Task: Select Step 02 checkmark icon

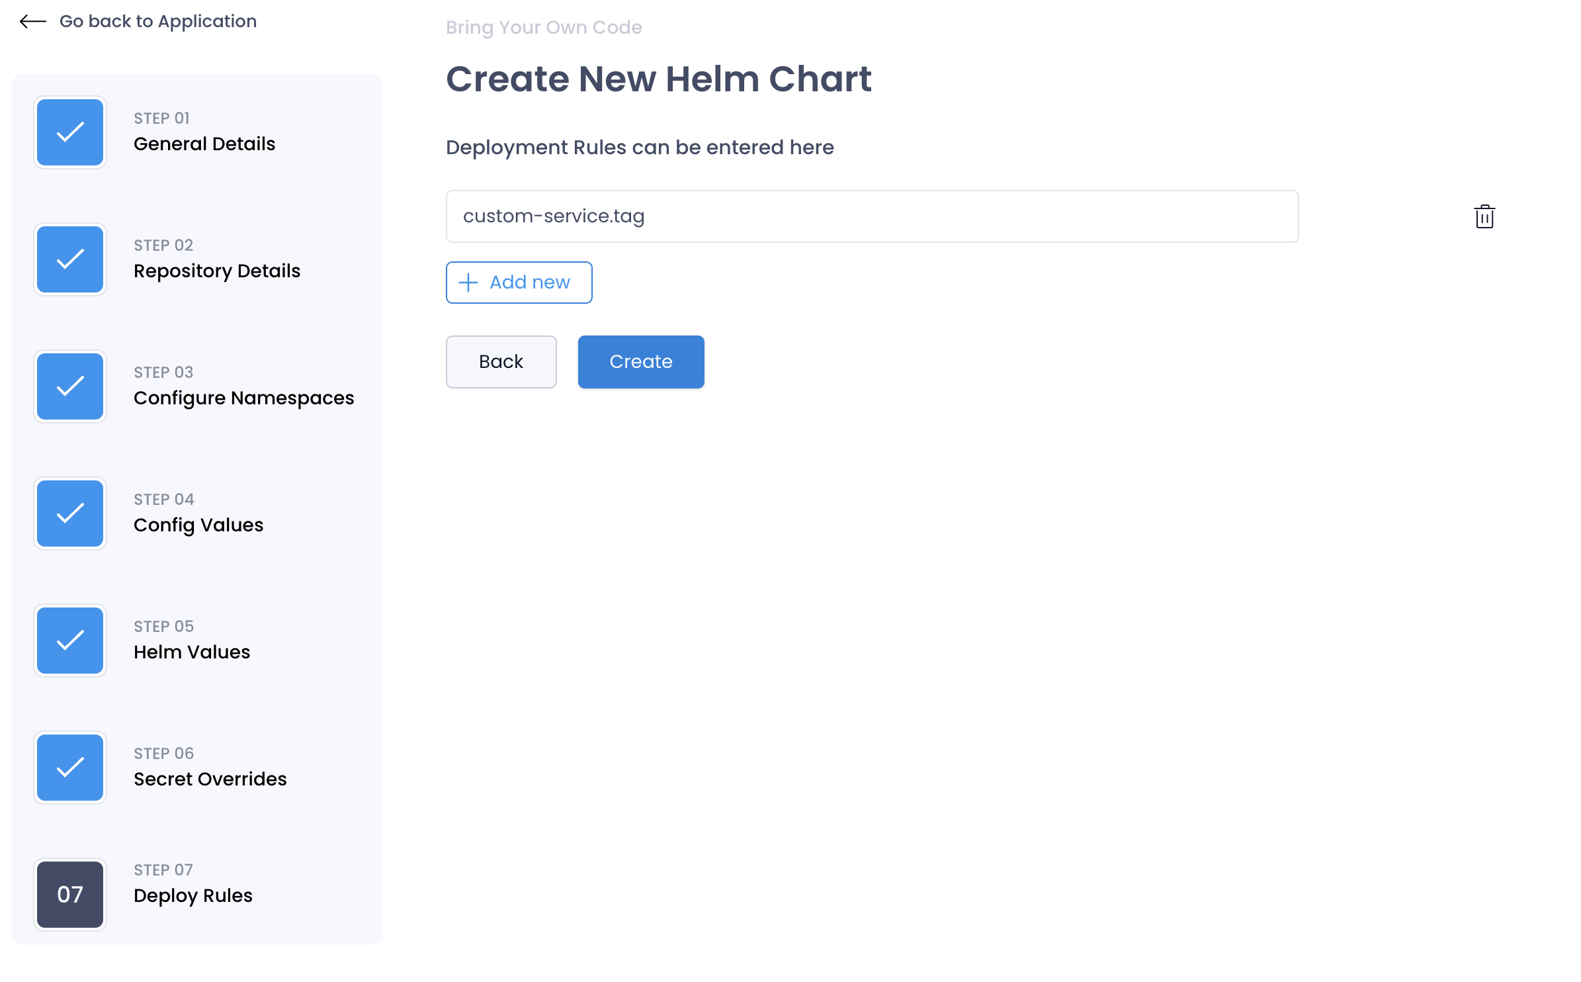Action: coord(70,259)
